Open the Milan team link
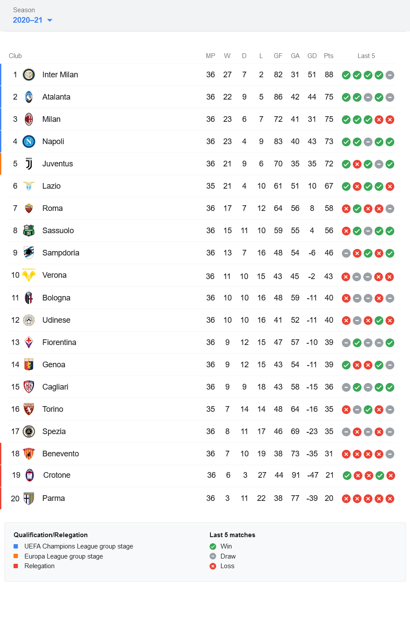 pos(52,119)
